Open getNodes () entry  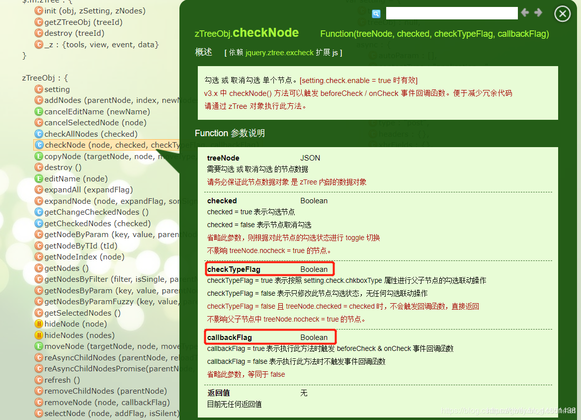click(x=66, y=268)
